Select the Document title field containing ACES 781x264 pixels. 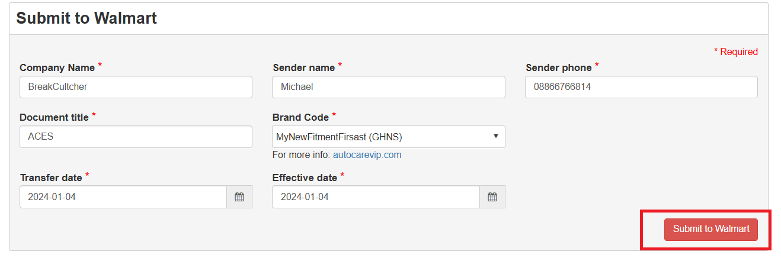tap(136, 137)
